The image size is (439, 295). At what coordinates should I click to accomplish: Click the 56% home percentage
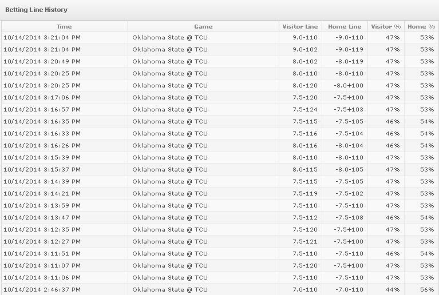click(427, 290)
